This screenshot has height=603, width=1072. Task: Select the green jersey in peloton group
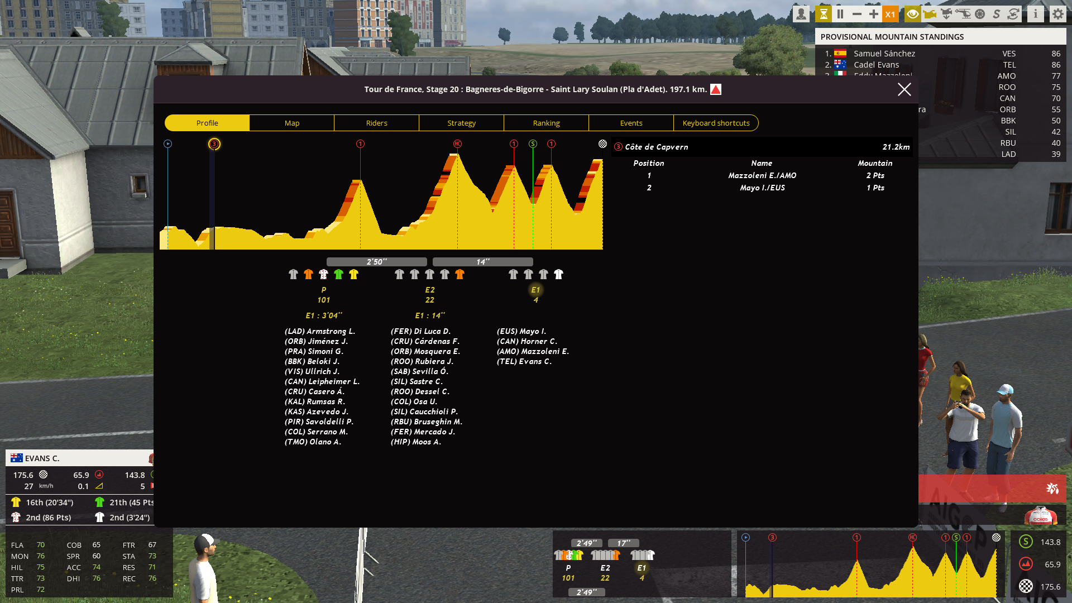click(x=338, y=274)
